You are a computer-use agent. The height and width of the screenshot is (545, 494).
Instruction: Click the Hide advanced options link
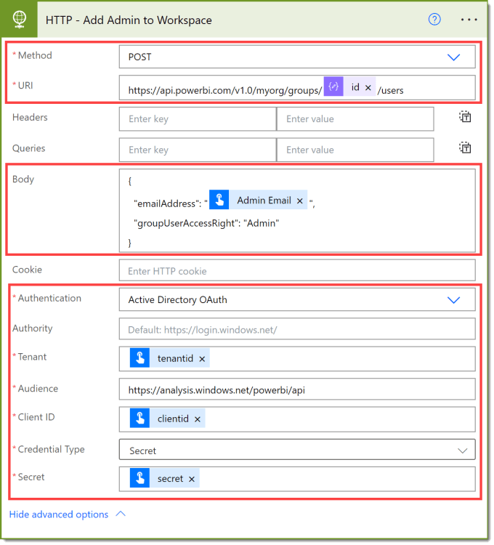(x=59, y=514)
